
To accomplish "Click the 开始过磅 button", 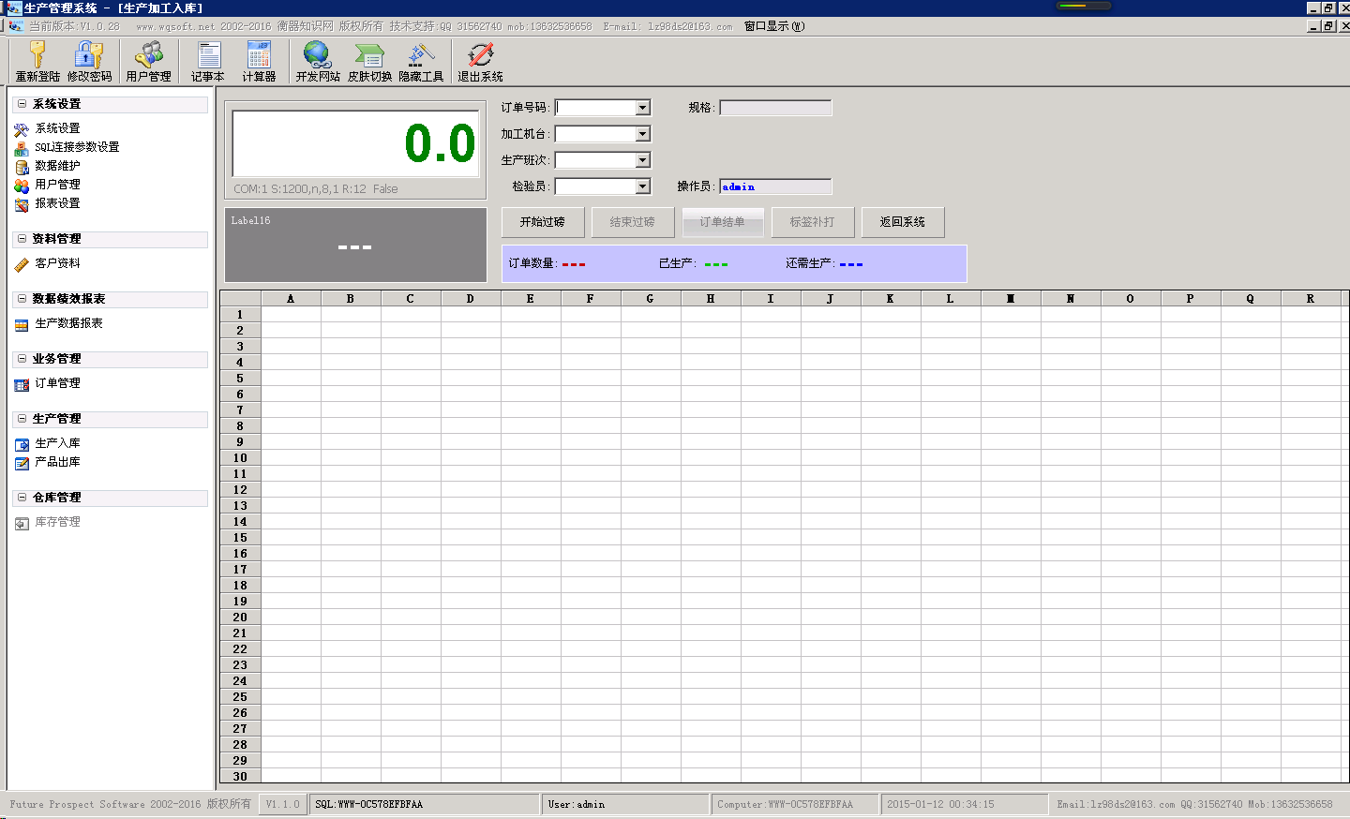I will [543, 222].
